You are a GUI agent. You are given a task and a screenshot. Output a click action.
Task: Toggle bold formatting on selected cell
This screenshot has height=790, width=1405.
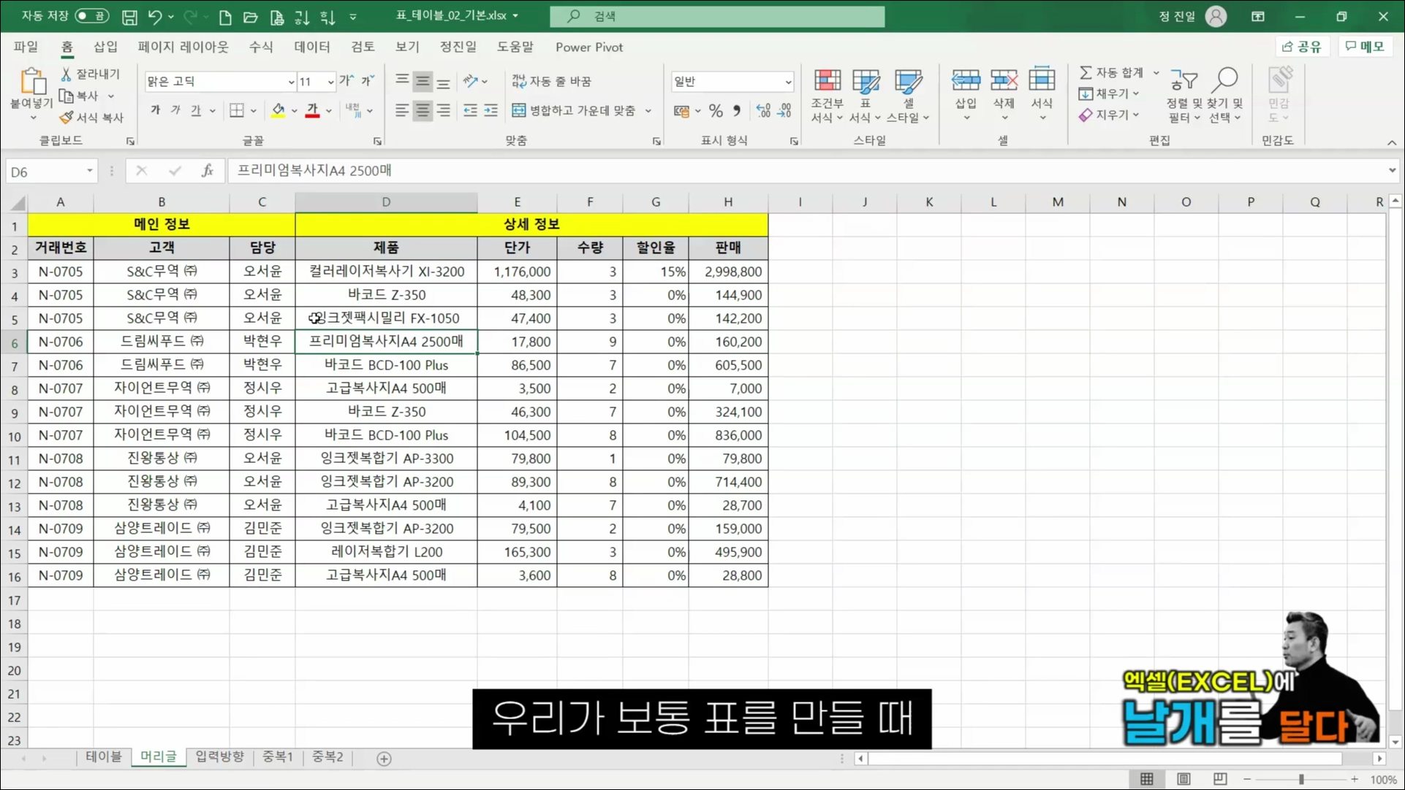pos(154,110)
